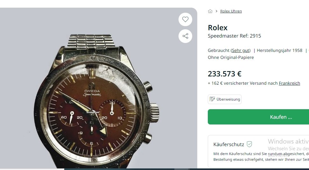The height and width of the screenshot is (170, 309).
Task: Select the Überweisung payment badge
Action: 225,99
